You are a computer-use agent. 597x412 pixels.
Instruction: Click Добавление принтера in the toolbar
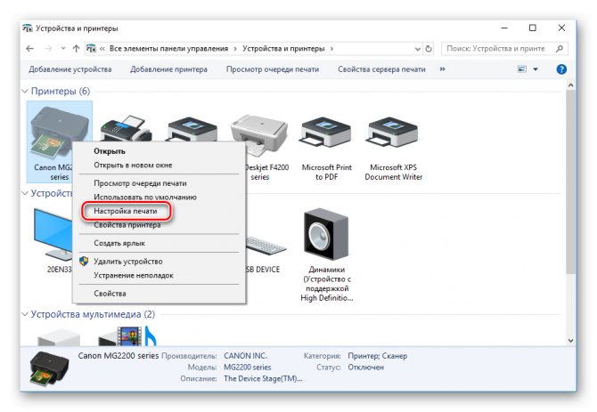[168, 69]
